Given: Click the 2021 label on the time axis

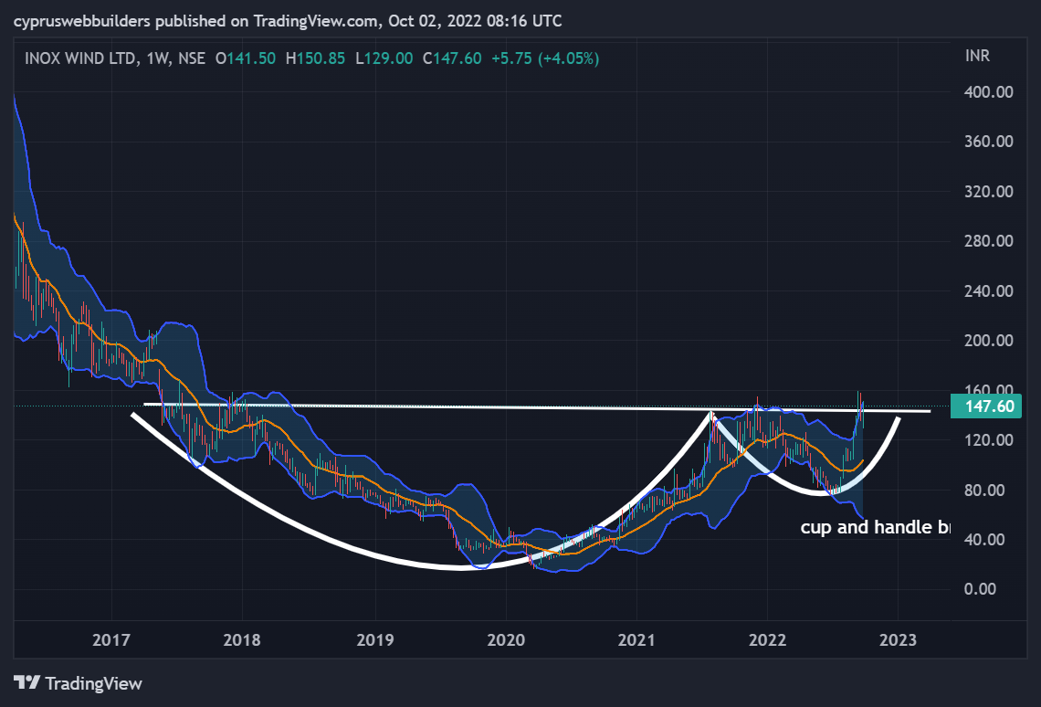Looking at the screenshot, I should click(x=636, y=640).
